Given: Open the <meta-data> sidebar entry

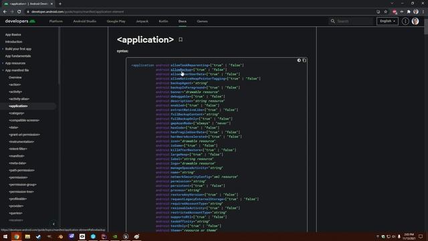Looking at the screenshot, I should (17, 163).
